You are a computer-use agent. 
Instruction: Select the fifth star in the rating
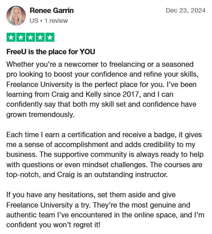[x=50, y=37]
